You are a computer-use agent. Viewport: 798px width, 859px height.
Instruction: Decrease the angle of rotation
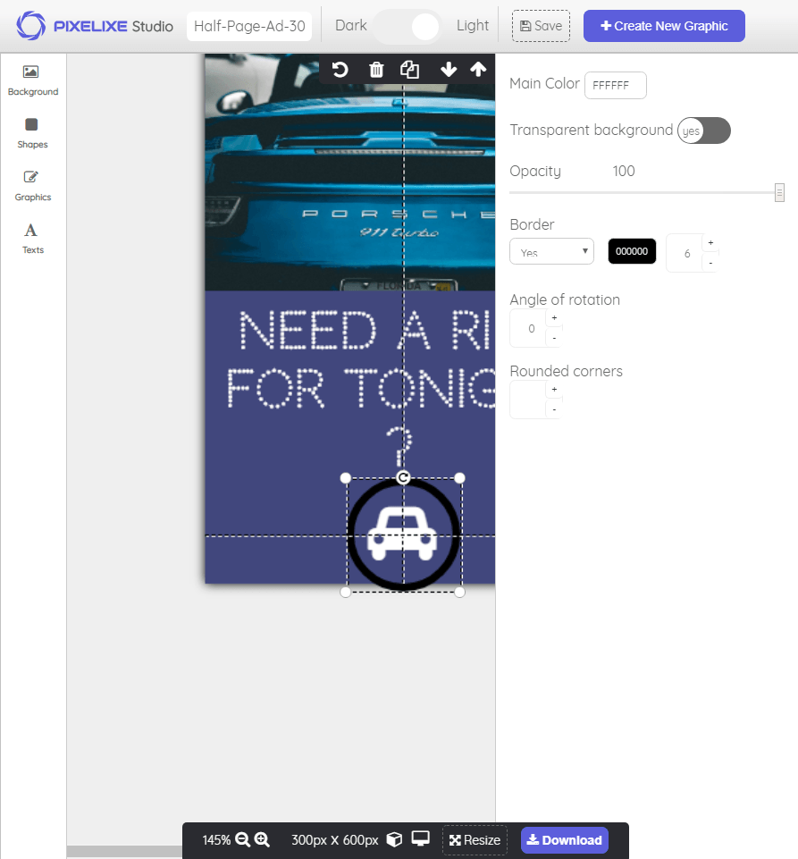coord(554,338)
